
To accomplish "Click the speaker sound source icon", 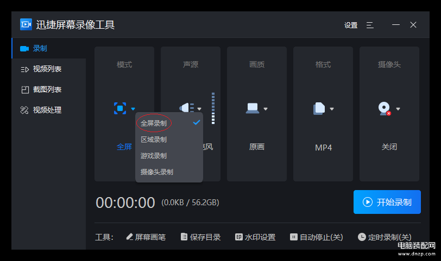I will click(186, 108).
